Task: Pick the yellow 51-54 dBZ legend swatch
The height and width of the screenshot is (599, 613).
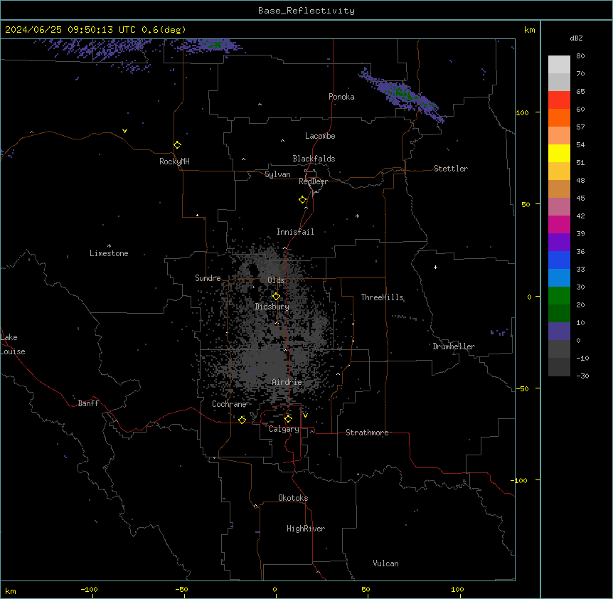Action: pos(559,153)
